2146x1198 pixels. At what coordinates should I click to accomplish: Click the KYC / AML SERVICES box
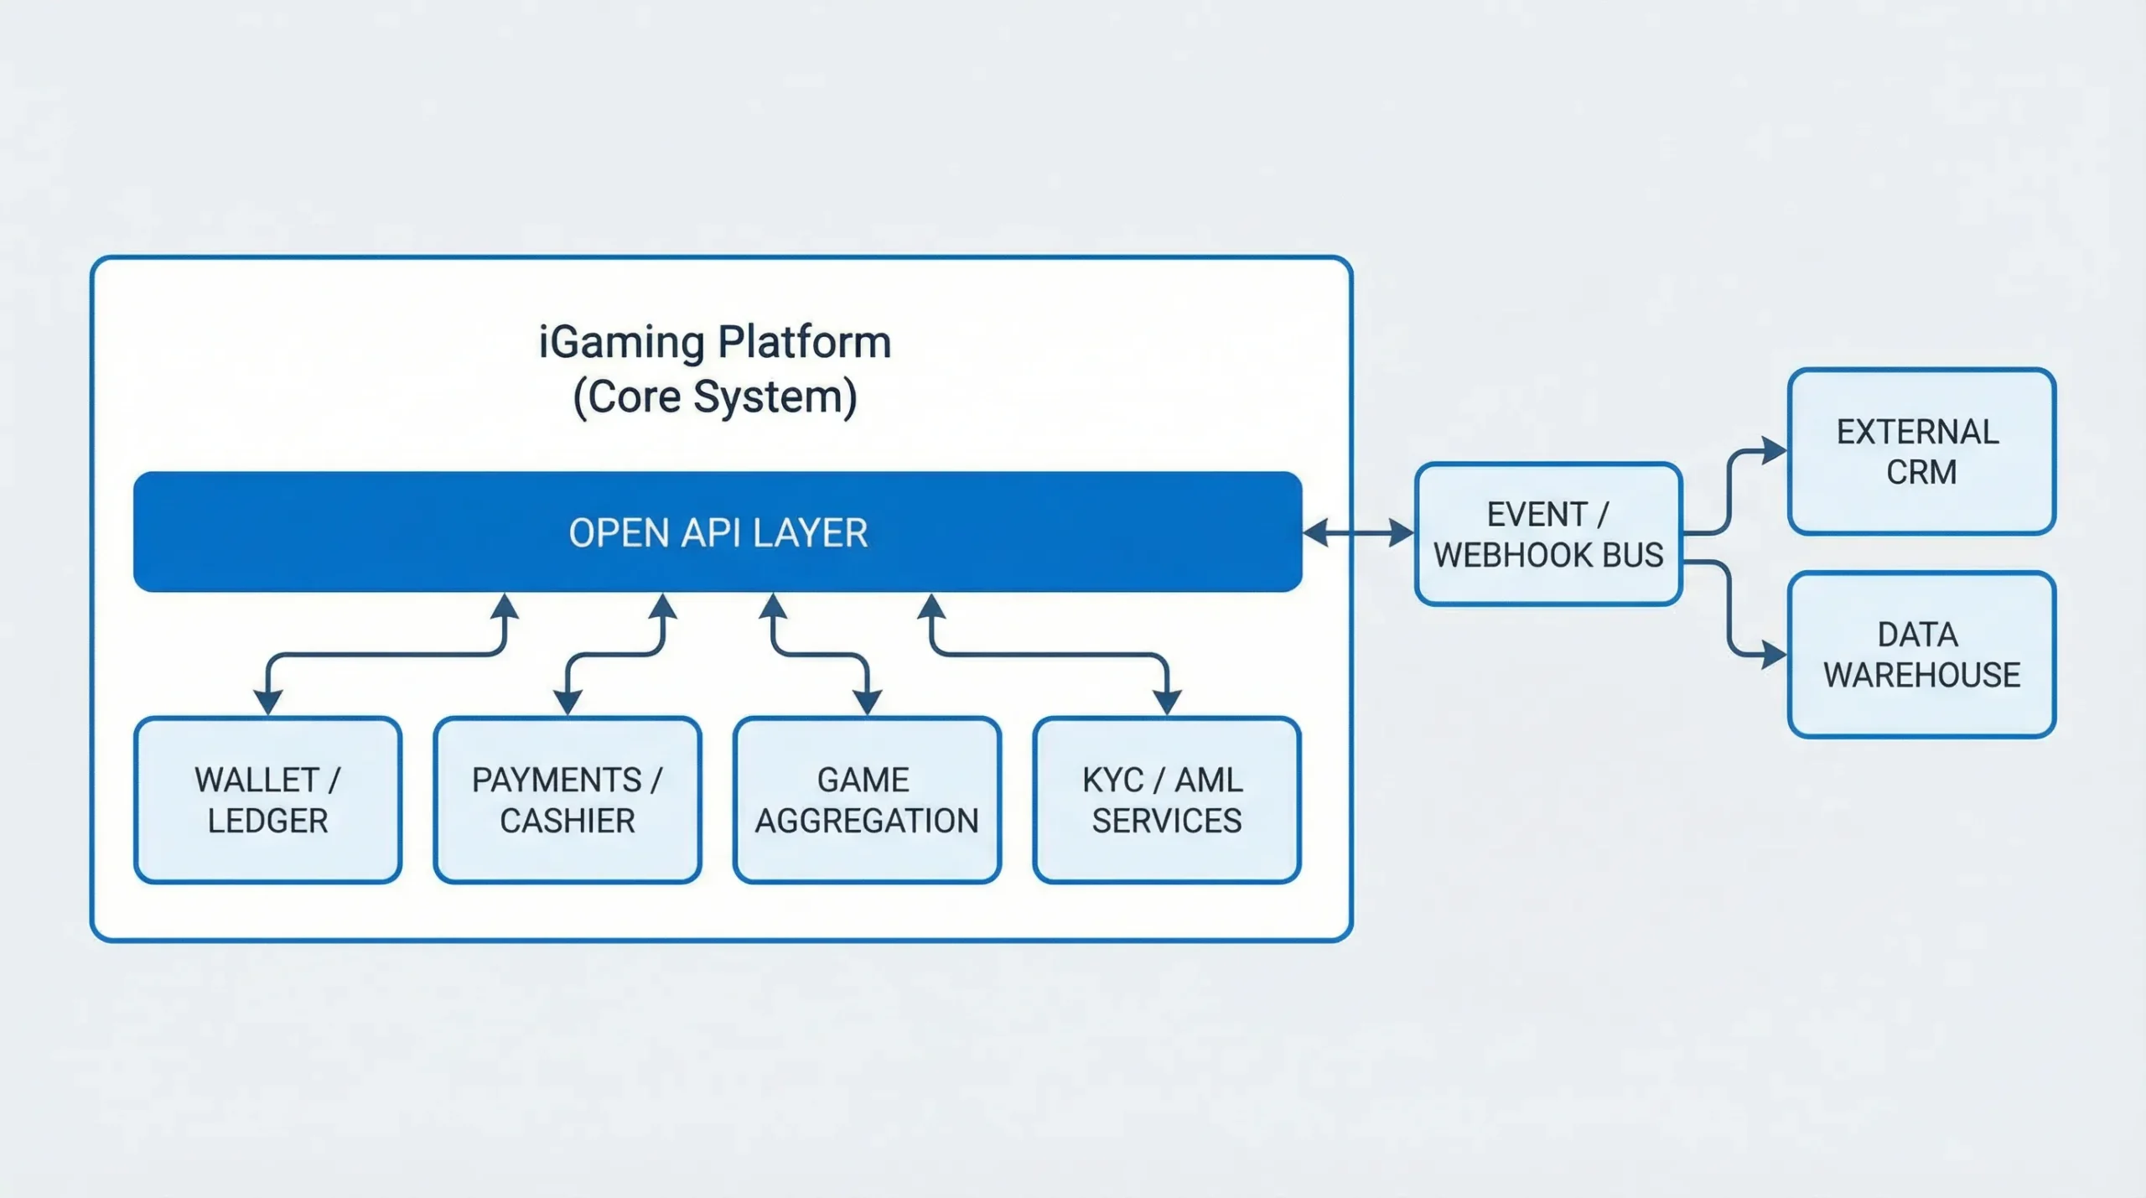point(1166,800)
